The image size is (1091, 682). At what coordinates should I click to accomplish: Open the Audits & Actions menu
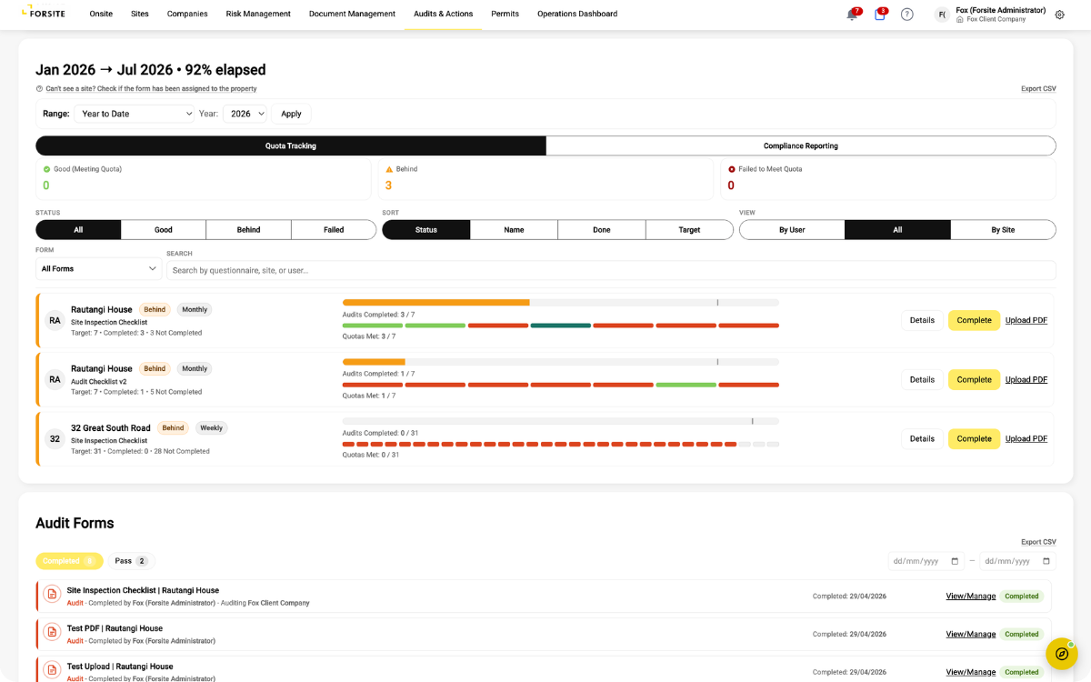point(444,14)
